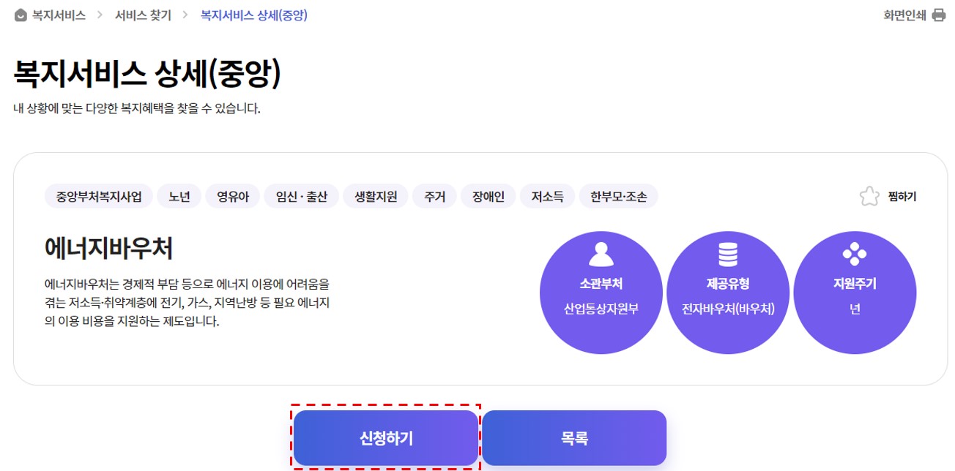Image resolution: width=955 pixels, height=471 pixels.
Task: Select the 영유아 tag chip
Action: (232, 195)
